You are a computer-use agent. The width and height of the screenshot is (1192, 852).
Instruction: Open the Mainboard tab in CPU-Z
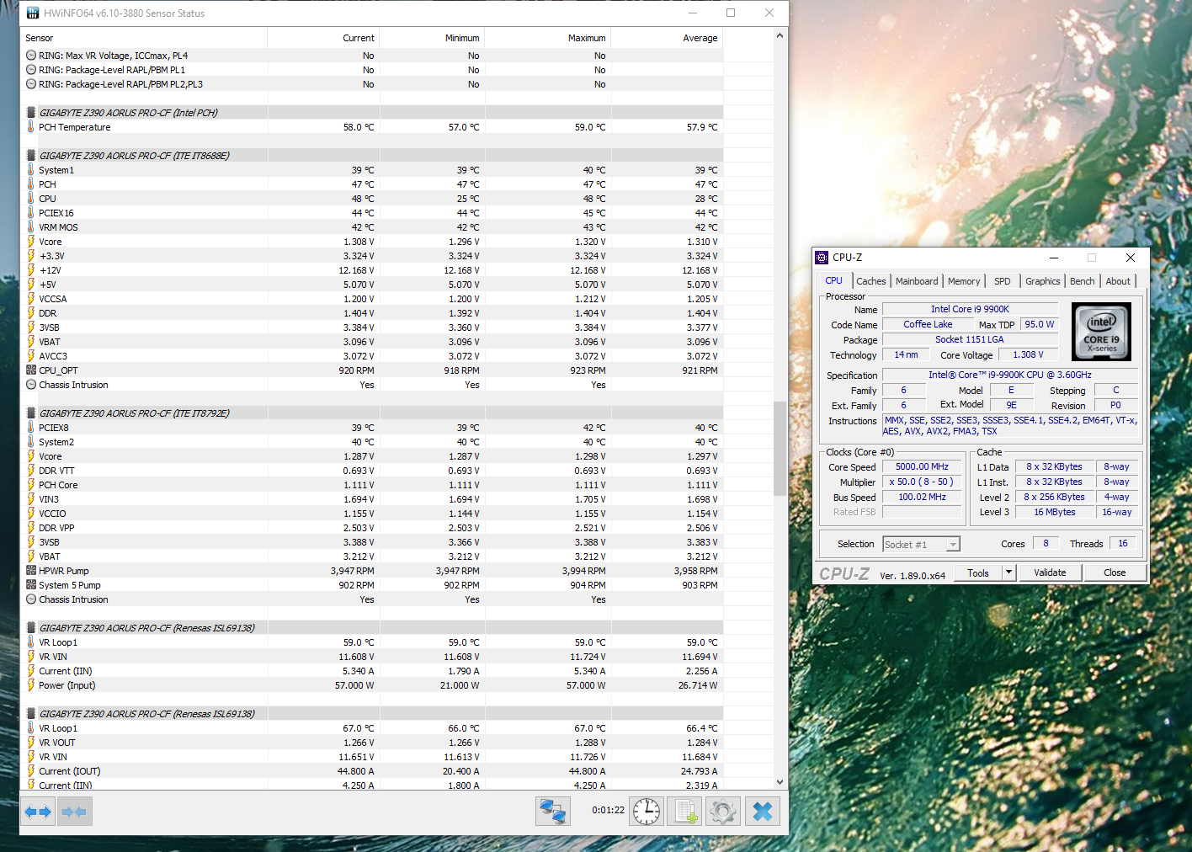click(916, 281)
